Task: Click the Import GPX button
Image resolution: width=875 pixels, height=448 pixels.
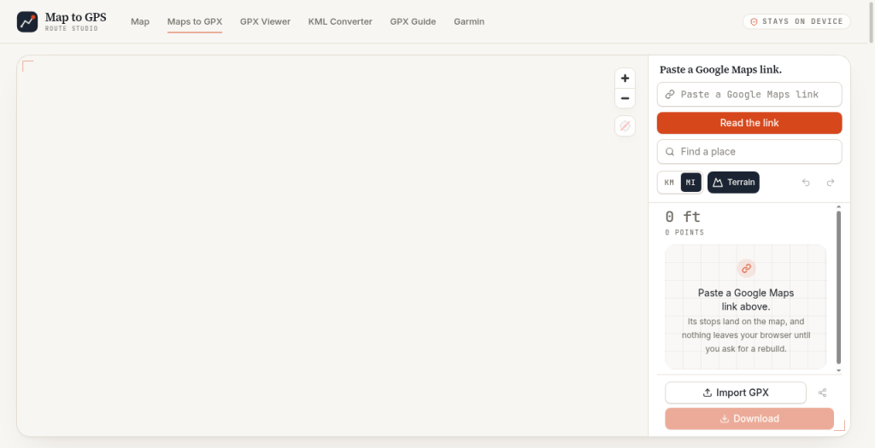Action: [x=736, y=393]
